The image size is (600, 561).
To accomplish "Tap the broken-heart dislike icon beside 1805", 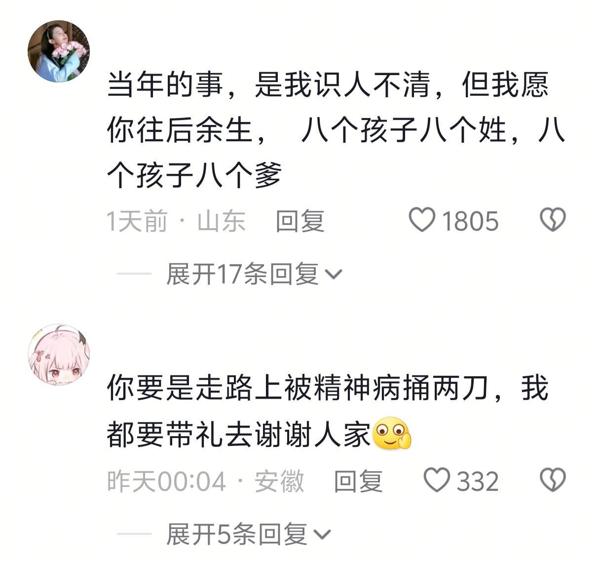I will click(553, 220).
